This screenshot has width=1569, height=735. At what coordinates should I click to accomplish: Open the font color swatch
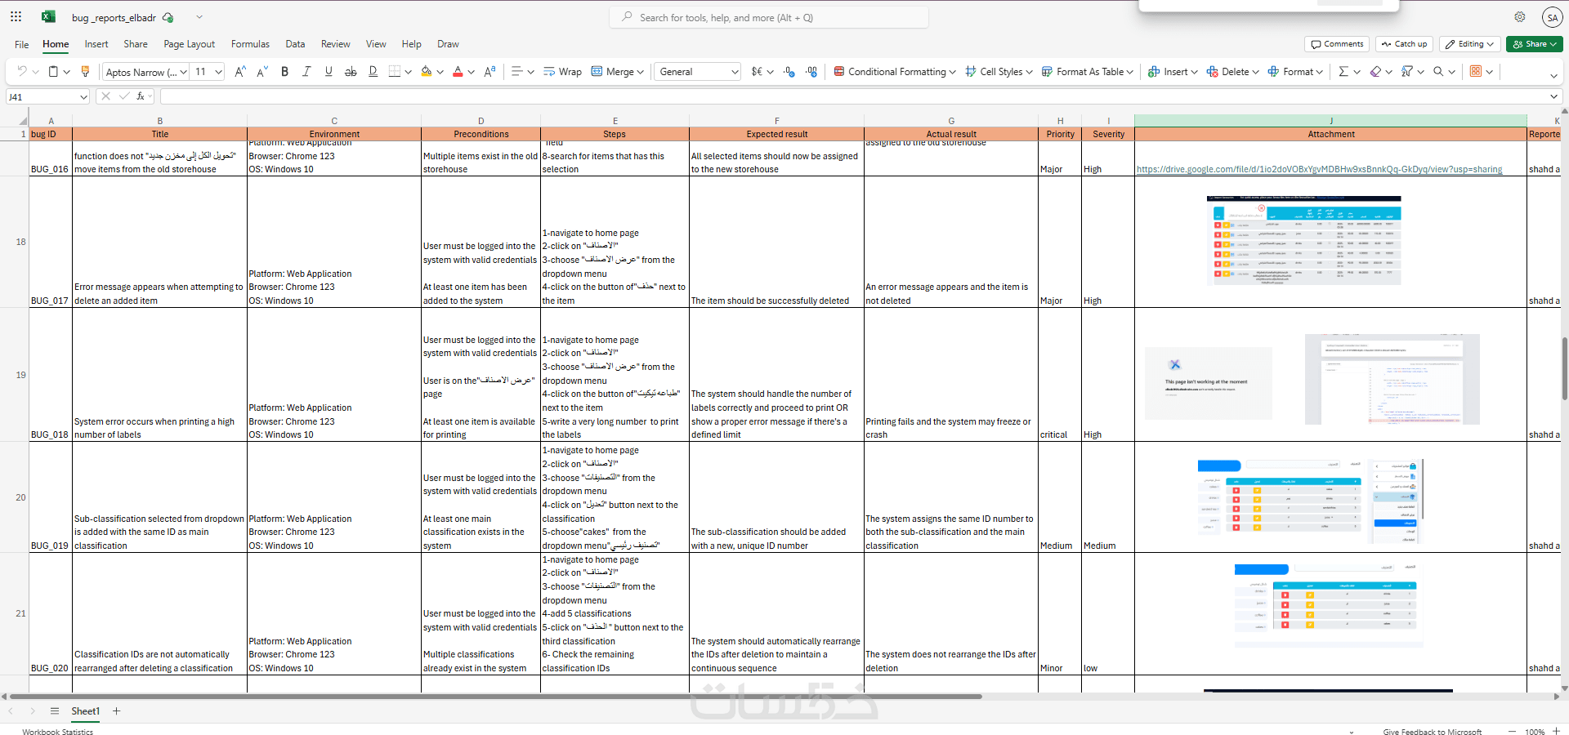(458, 72)
